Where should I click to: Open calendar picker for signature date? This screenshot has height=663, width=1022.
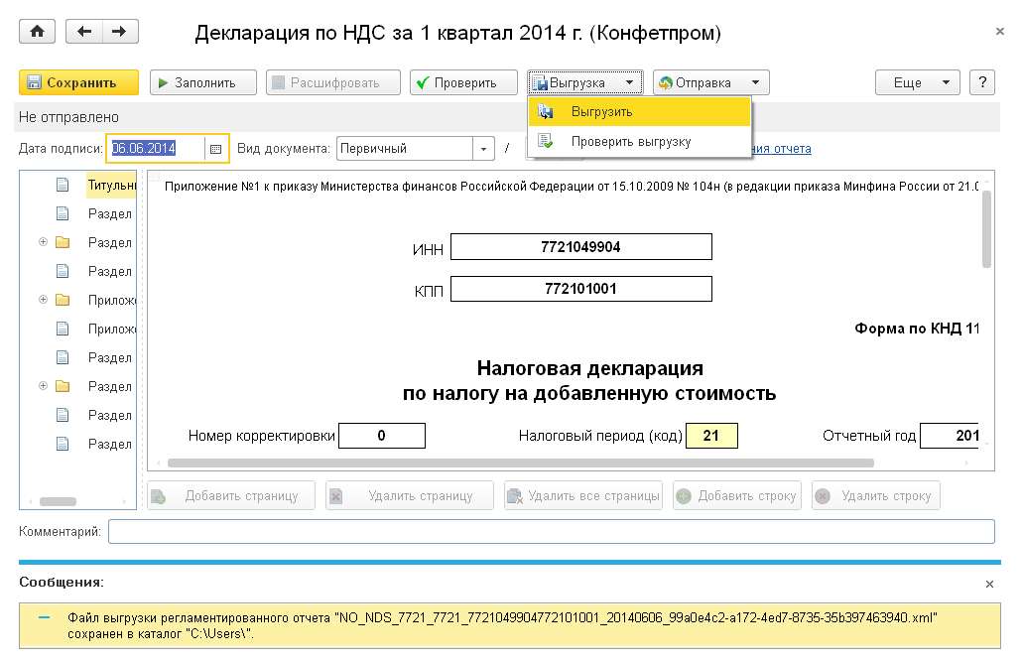pyautogui.click(x=215, y=149)
